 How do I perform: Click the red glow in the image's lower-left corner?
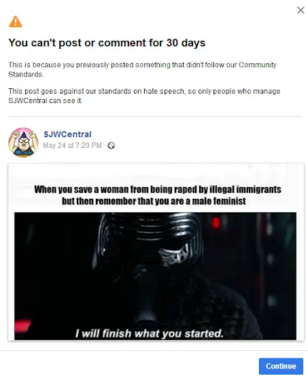pyautogui.click(x=22, y=326)
